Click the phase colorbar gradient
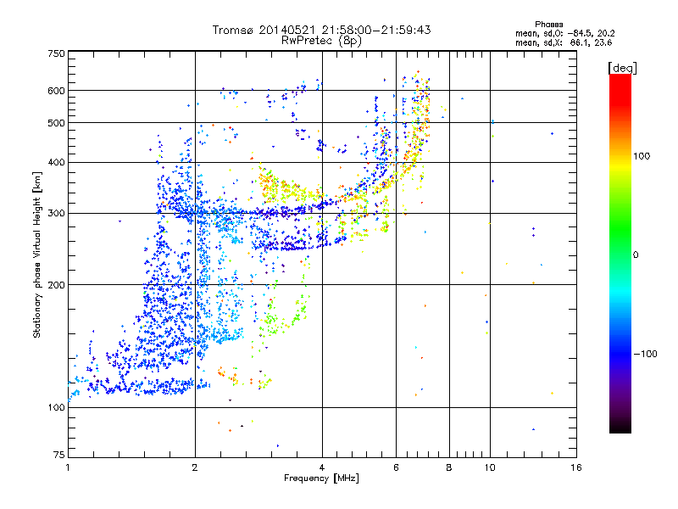Screen dimensions: 678x509 click(620, 253)
